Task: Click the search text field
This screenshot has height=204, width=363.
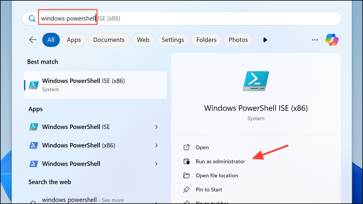Action: coord(182,18)
